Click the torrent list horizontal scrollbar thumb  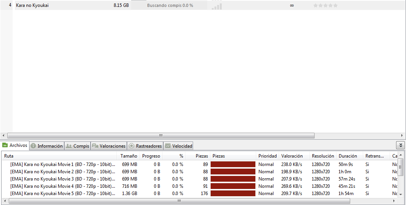click(161, 135)
